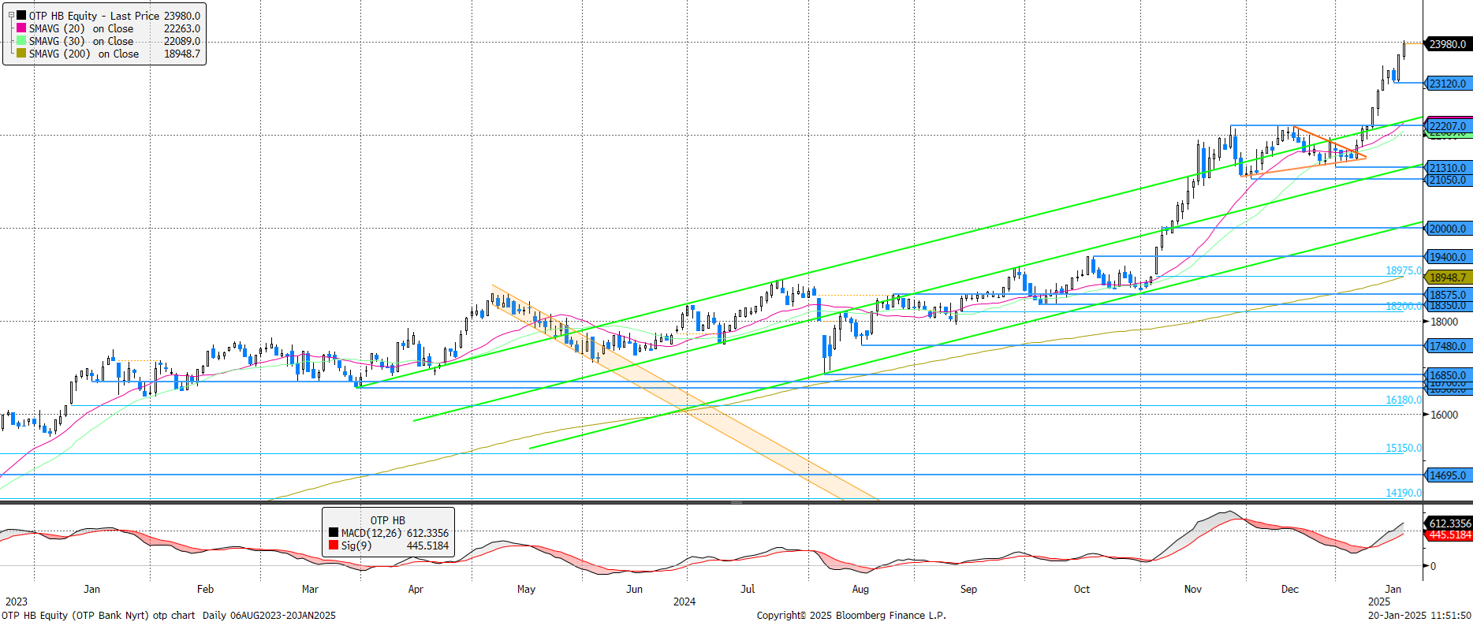1473x622 pixels.
Task: Click the 612.3356 MACD value label on axis
Action: 1448,523
